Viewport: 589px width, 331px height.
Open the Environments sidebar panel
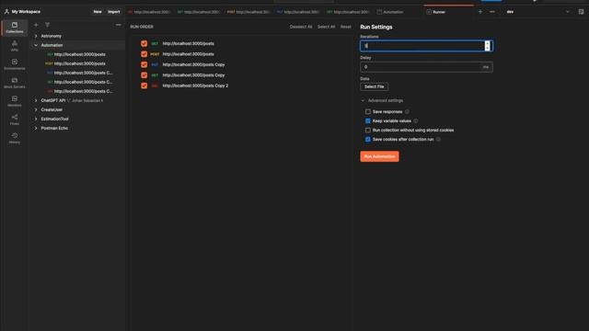[x=15, y=64]
